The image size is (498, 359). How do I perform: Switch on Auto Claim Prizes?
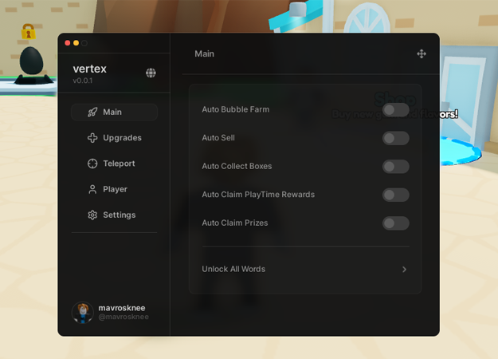(395, 223)
